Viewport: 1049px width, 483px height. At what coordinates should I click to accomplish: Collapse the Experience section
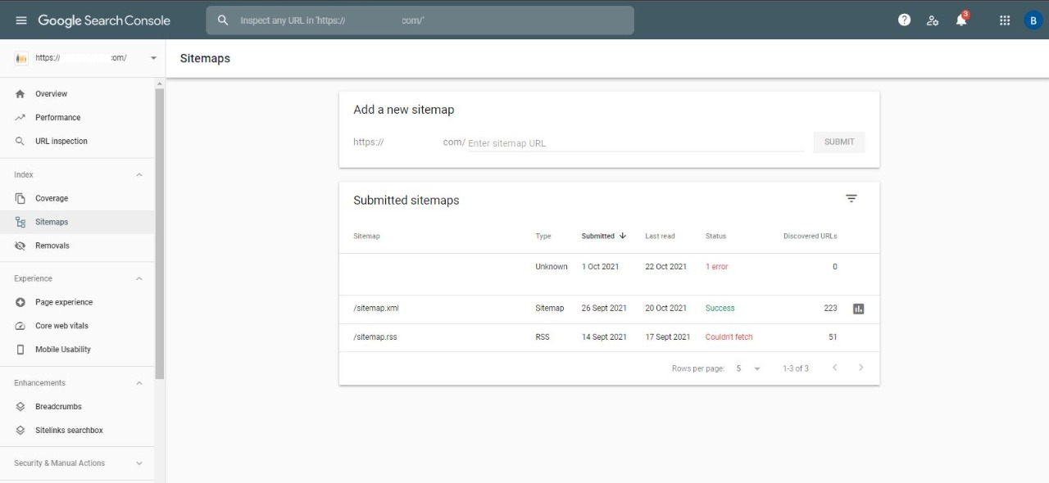pyautogui.click(x=139, y=279)
